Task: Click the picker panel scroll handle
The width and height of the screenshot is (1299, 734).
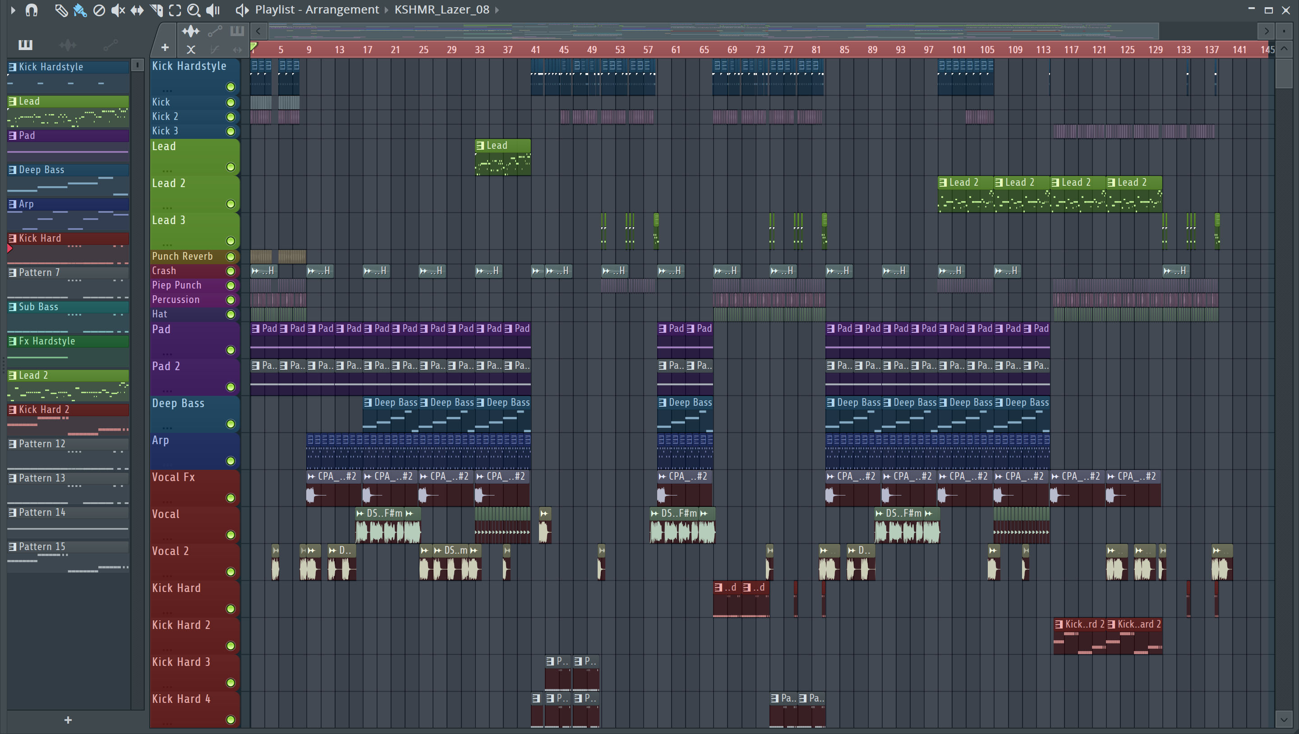Action: tap(137, 65)
